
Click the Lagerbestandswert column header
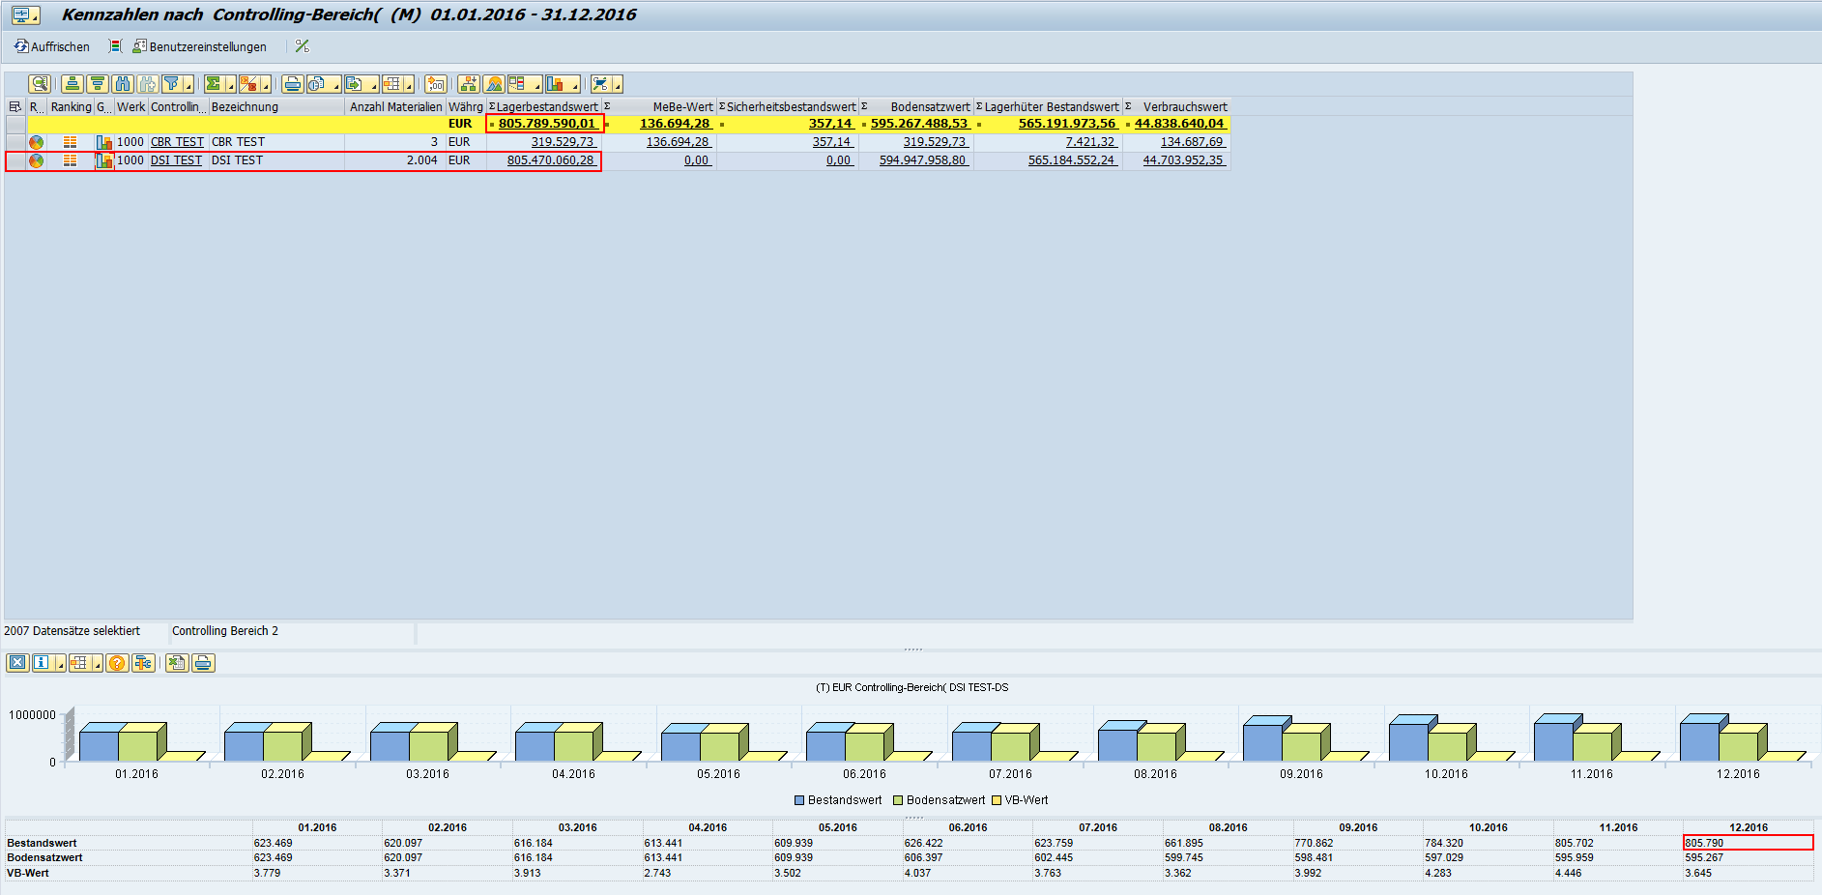[x=546, y=107]
